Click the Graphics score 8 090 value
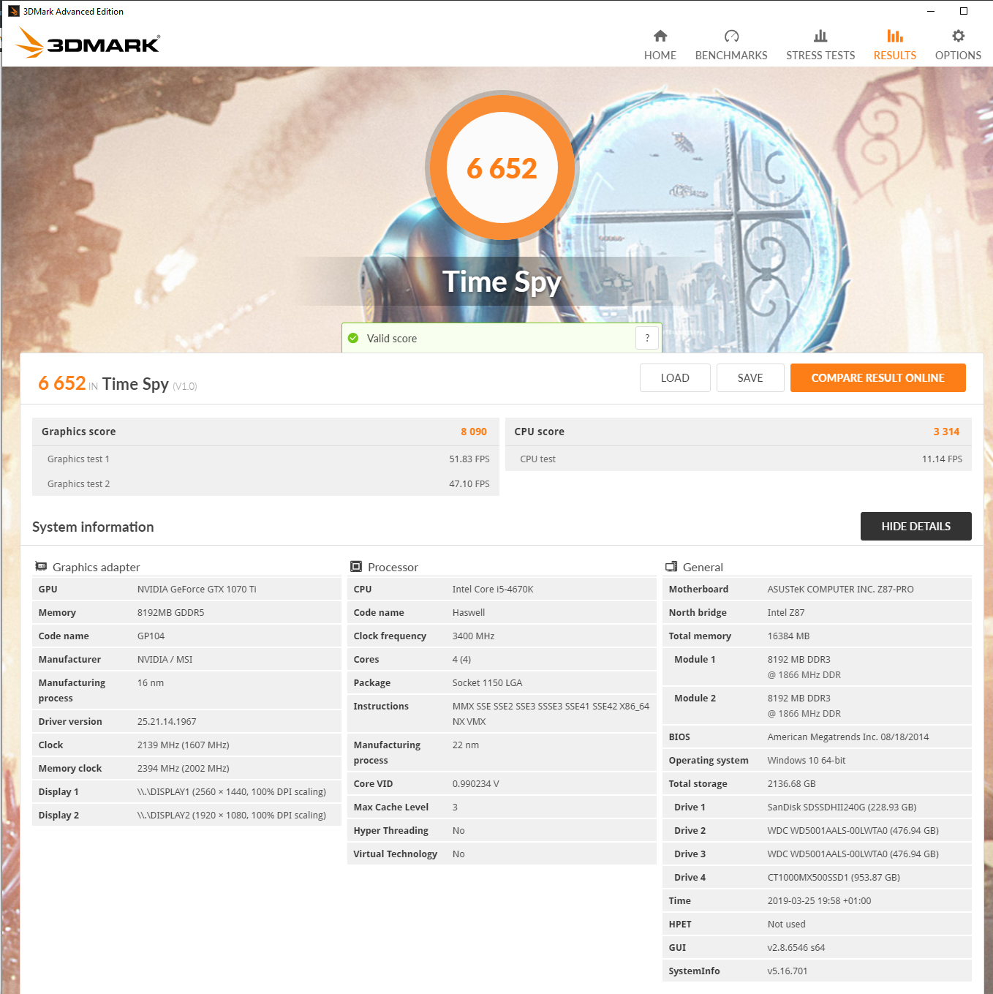The image size is (993, 994). point(474,432)
